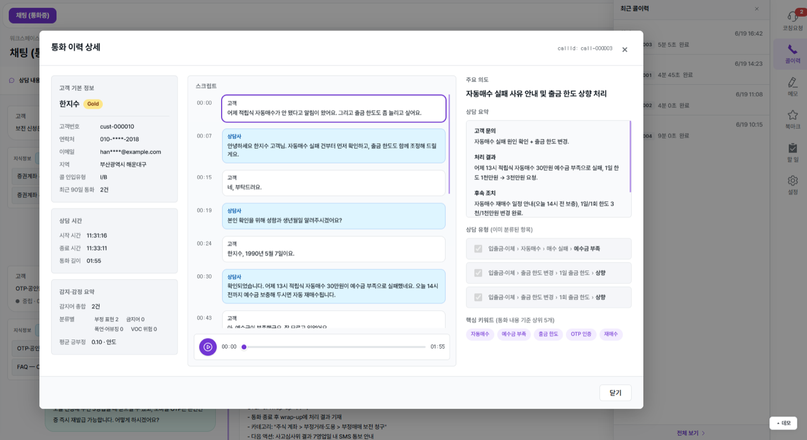Viewport: 807px width, 440px height.
Task: Toggle the 예수금 부족 category checkbox
Action: (478, 249)
